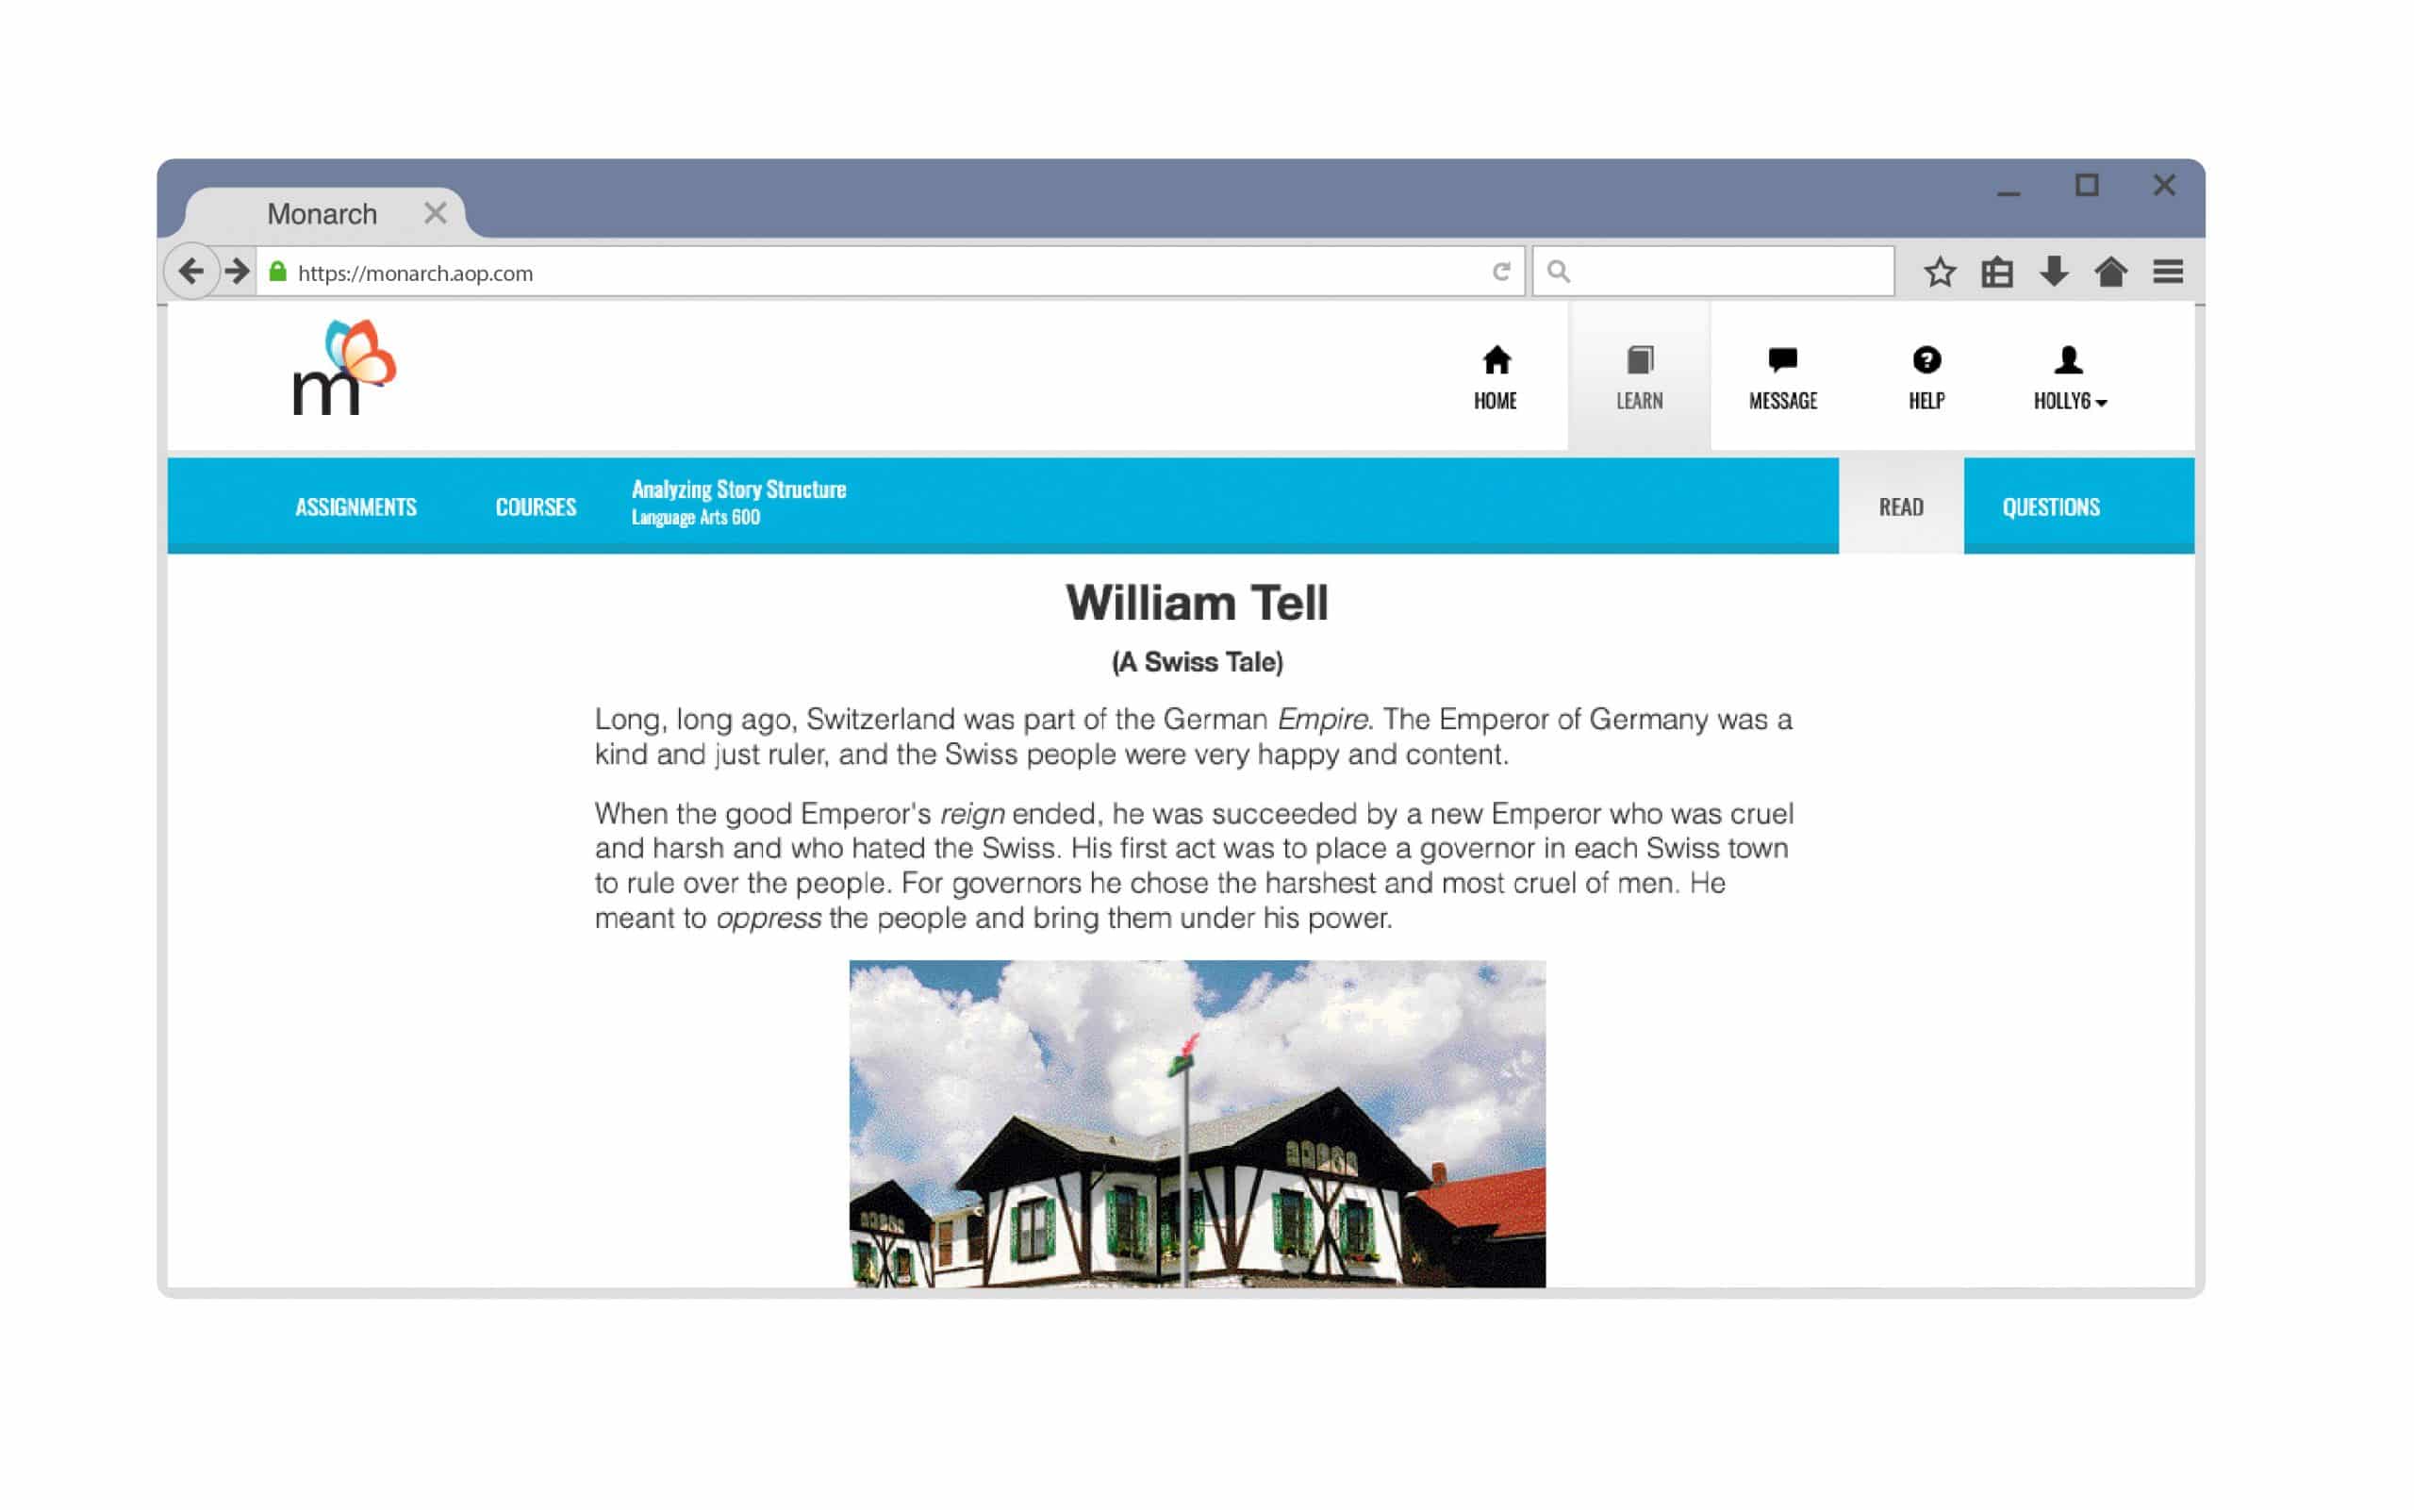This screenshot has width=2414, height=1510.
Task: Click the QUESTIONS tab
Action: click(x=2049, y=505)
